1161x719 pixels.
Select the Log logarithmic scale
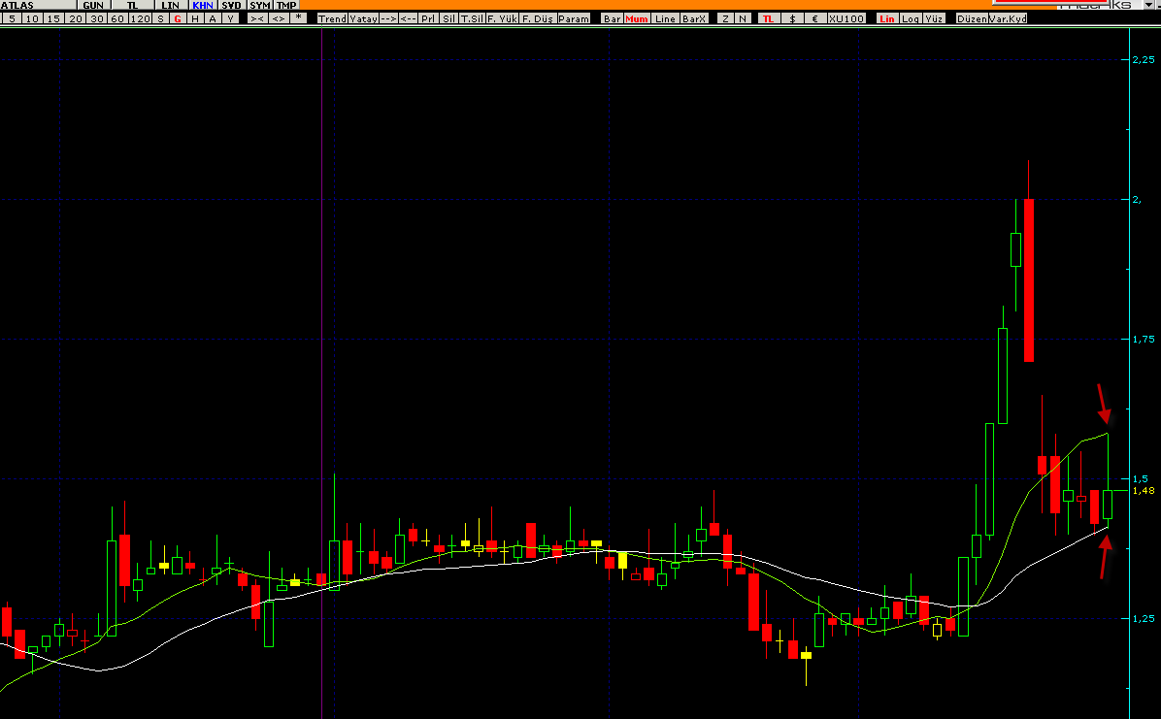pos(911,18)
